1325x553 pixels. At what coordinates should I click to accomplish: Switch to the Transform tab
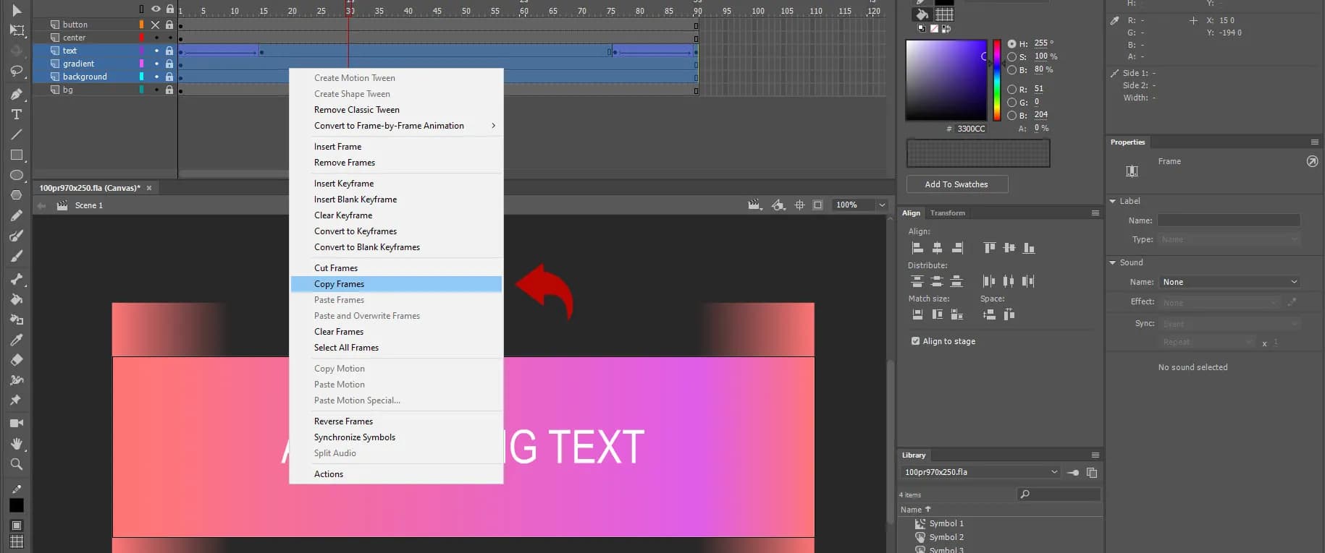[x=947, y=213]
